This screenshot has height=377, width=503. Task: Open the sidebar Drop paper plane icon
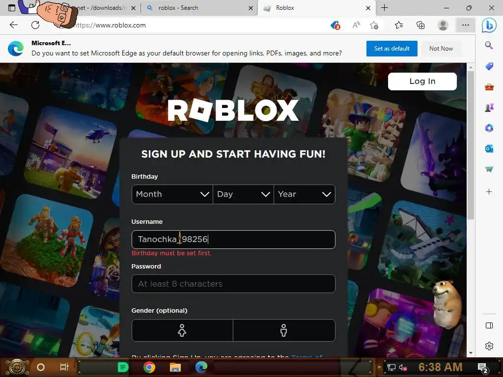coord(489,169)
